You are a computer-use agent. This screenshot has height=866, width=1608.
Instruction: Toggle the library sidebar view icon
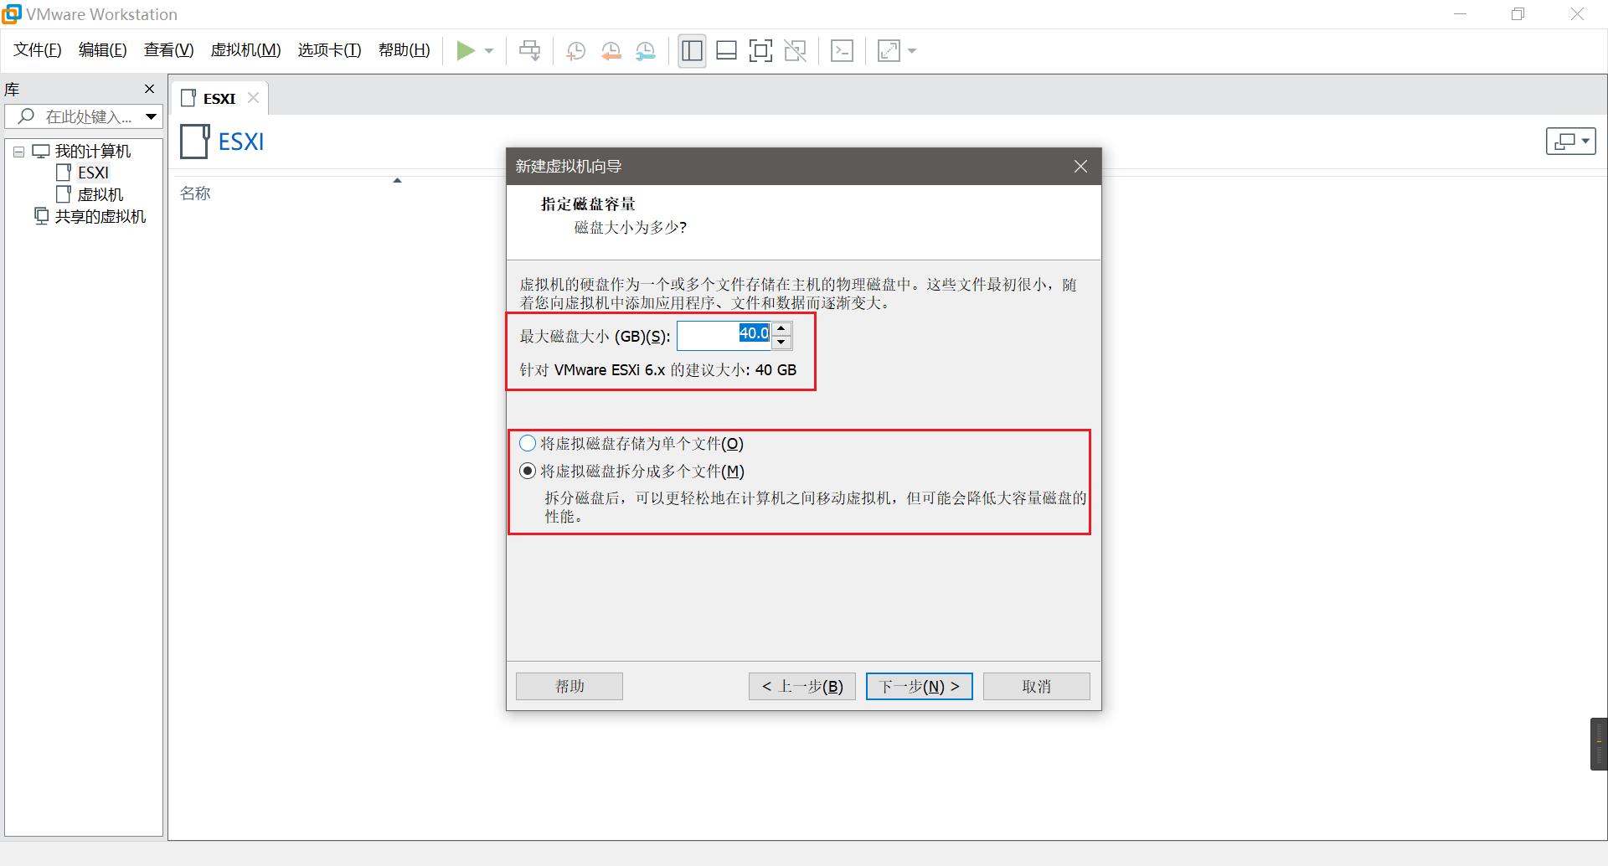[692, 51]
